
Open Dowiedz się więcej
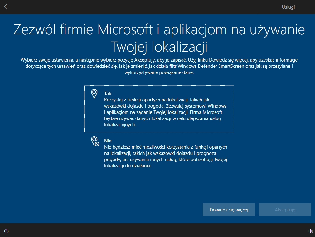click(229, 210)
